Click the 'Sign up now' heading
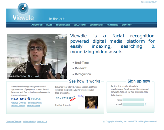 139,81
